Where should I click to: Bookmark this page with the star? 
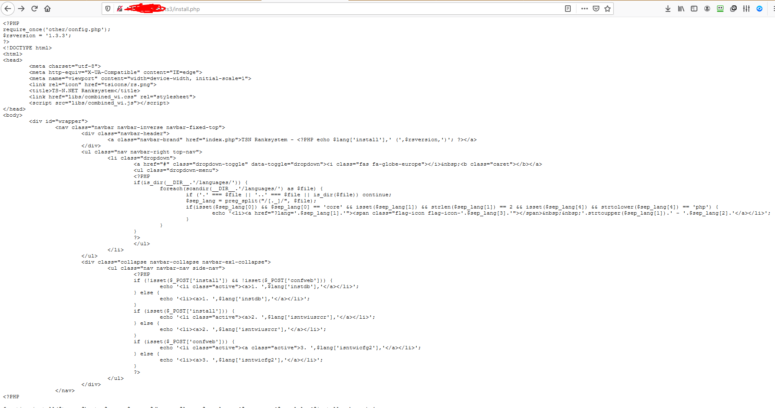point(607,9)
